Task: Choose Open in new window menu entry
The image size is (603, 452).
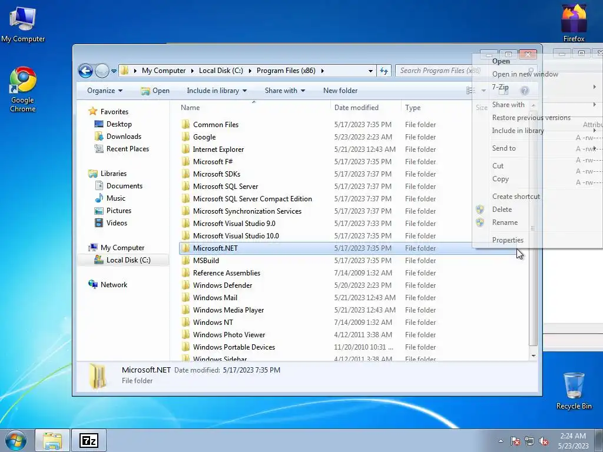Action: pos(525,74)
